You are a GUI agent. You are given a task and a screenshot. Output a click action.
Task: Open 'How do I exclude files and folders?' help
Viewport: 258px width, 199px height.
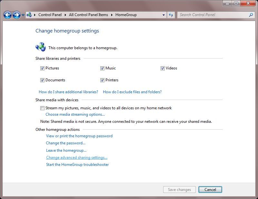(x=132, y=92)
